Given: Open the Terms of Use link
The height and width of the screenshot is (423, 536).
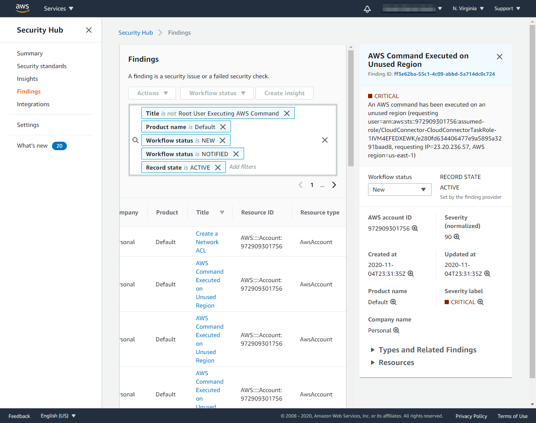Looking at the screenshot, I should pyautogui.click(x=512, y=416).
